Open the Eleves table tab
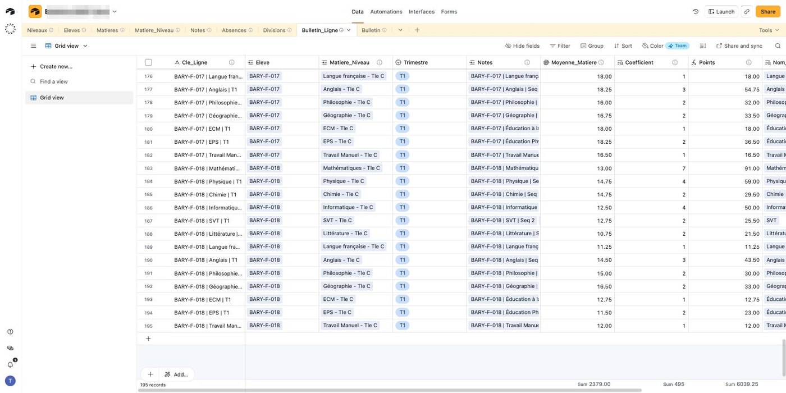Screen dimensions: 786x393 click(x=75, y=30)
